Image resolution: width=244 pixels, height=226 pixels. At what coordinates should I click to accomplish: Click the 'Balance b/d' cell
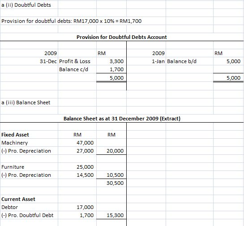point(189,61)
